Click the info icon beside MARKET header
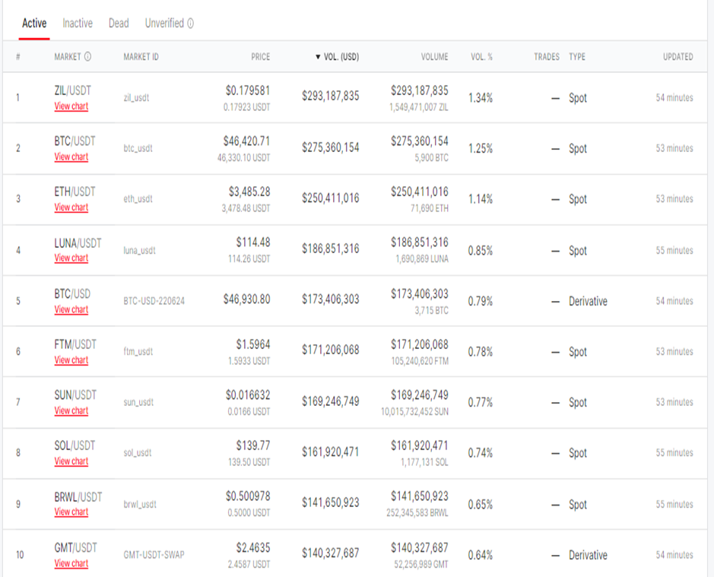 click(87, 57)
